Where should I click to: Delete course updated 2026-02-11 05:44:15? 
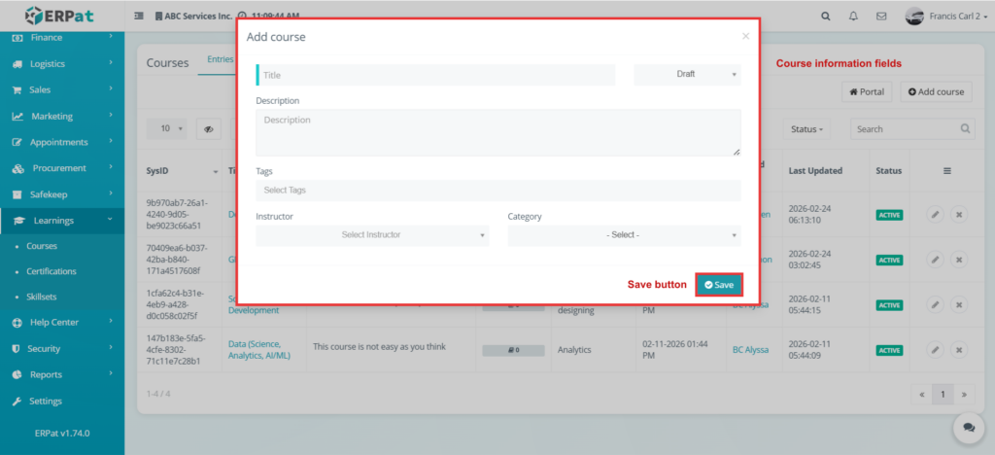click(959, 304)
